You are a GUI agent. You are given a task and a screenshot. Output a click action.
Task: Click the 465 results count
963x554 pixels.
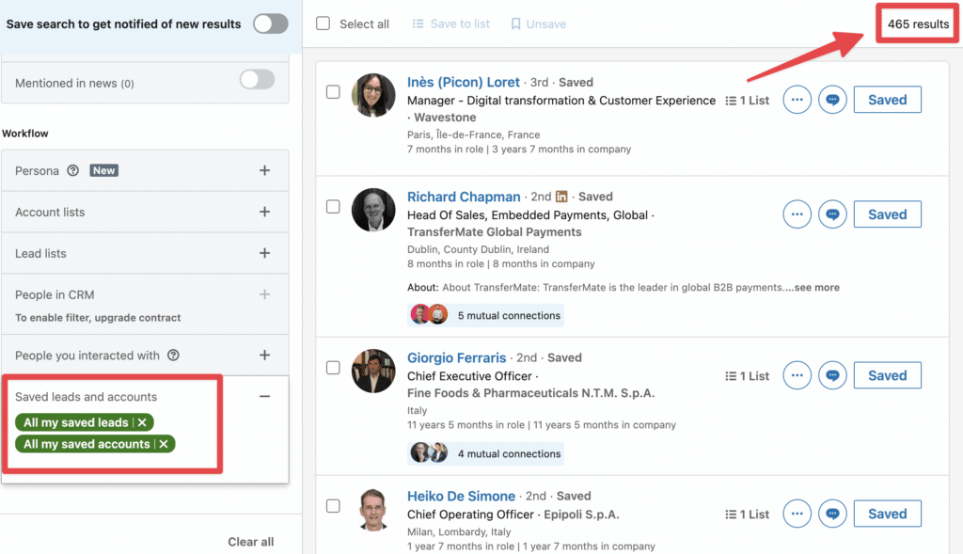pyautogui.click(x=918, y=24)
